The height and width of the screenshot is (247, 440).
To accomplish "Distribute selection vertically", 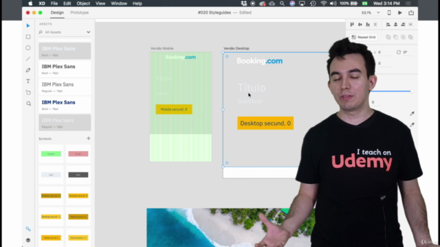I will [375, 25].
